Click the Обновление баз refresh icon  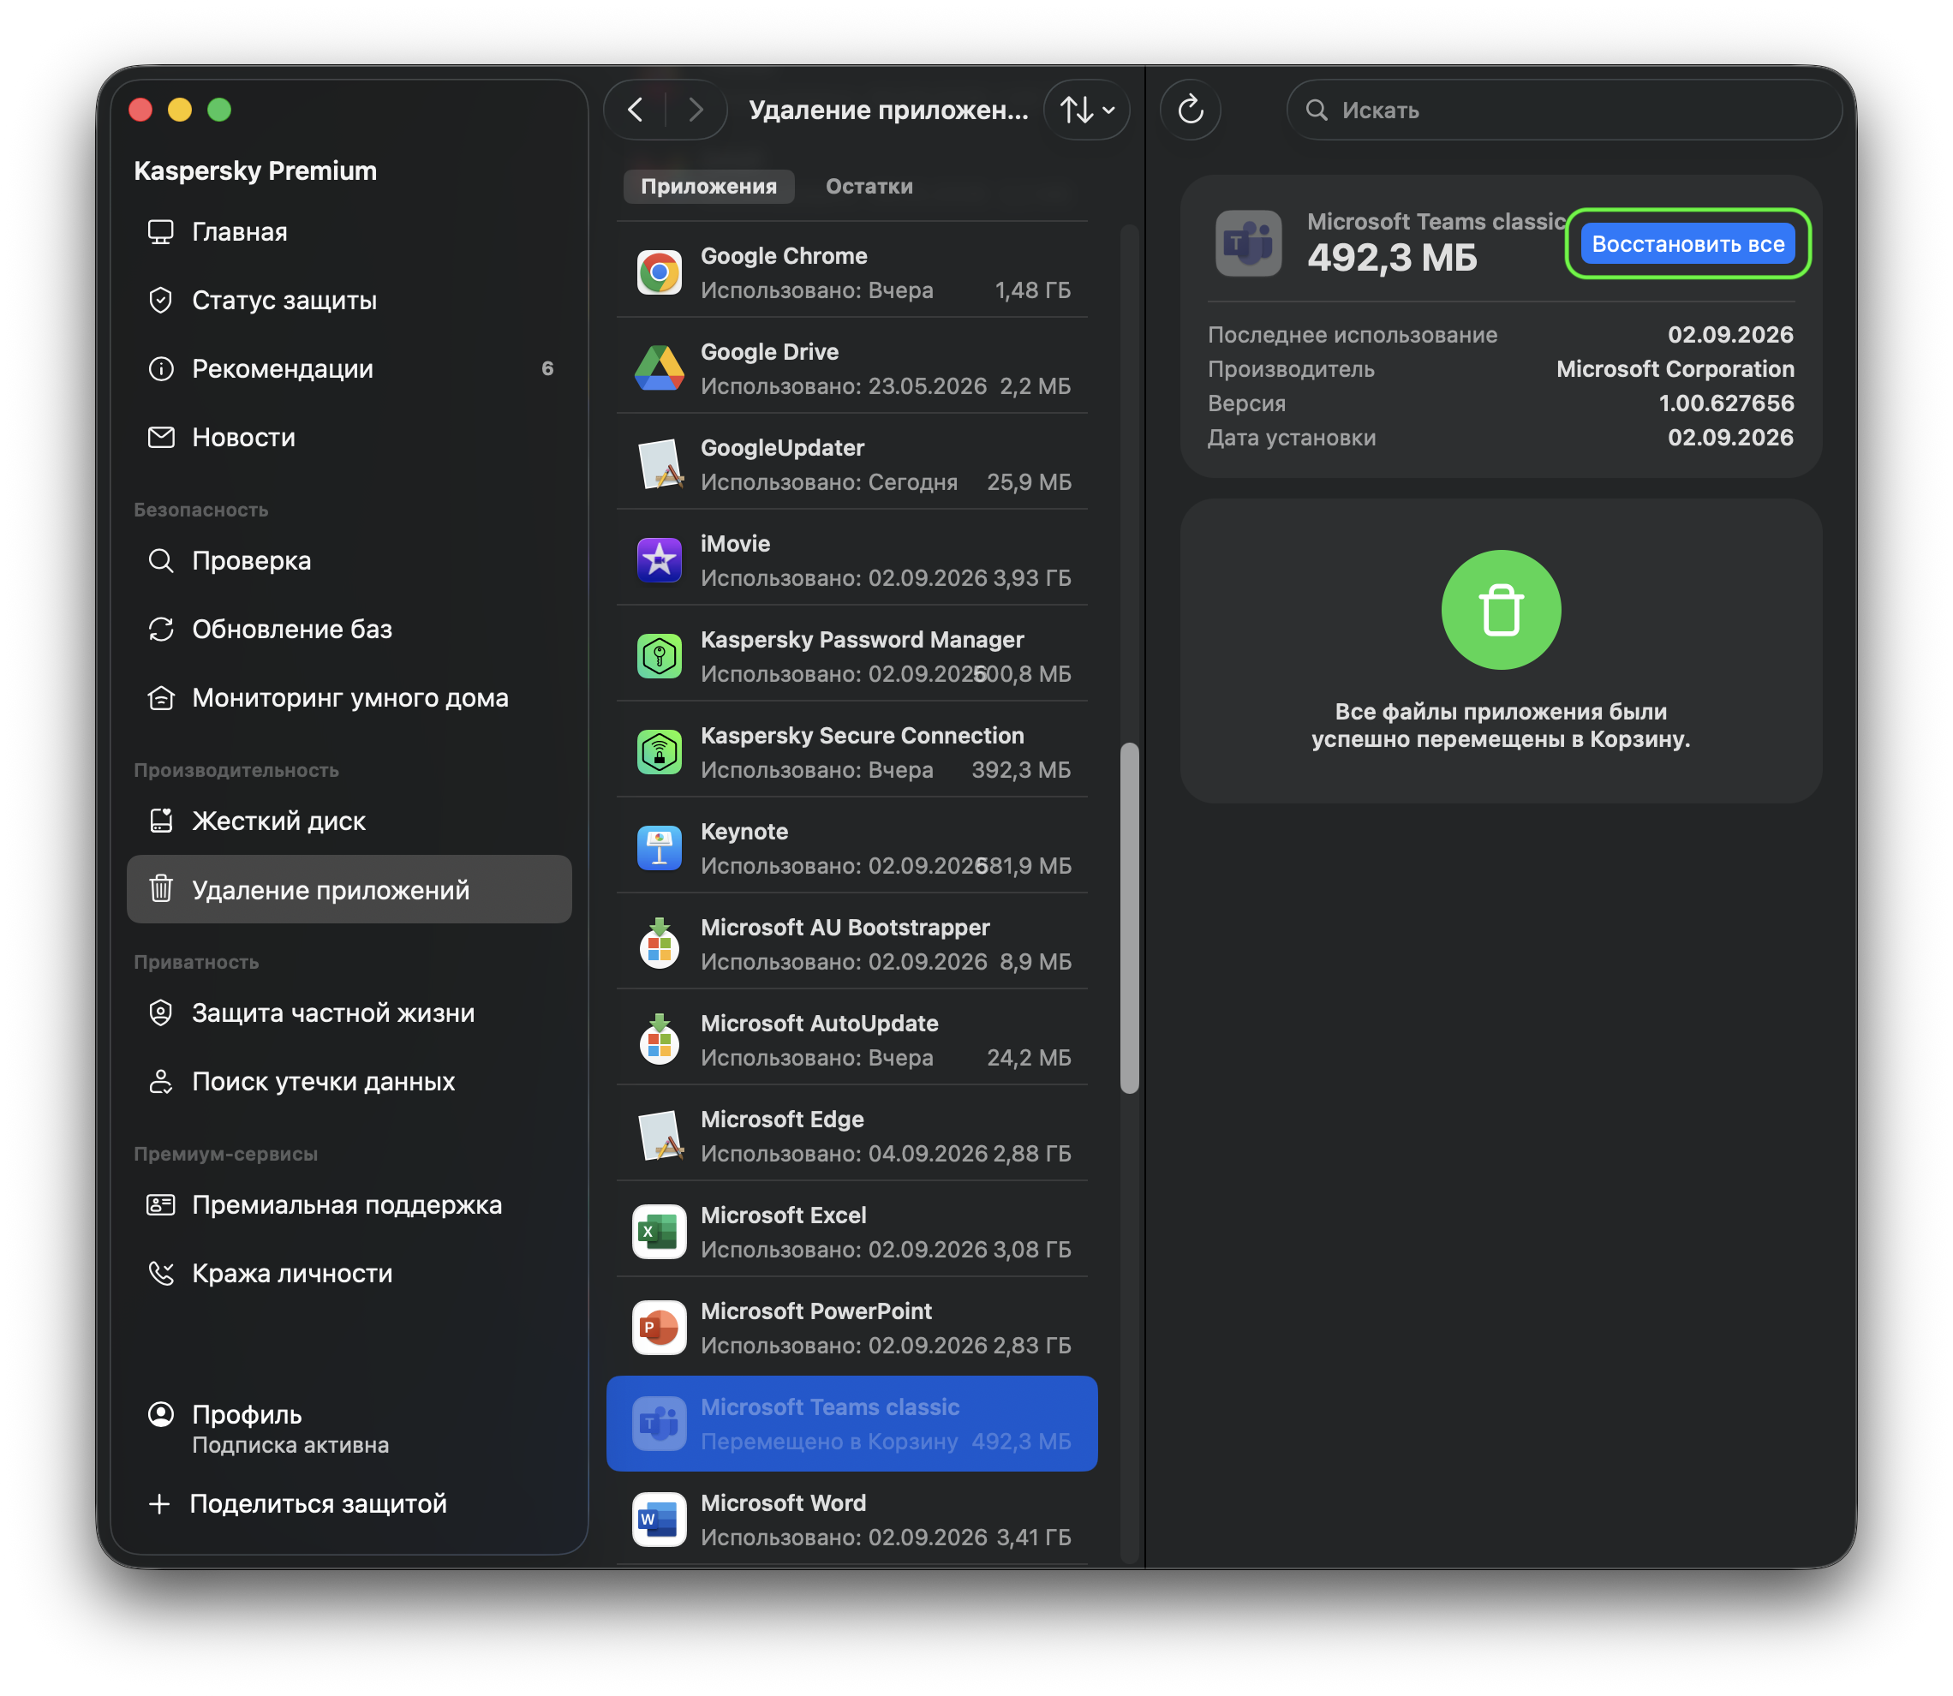pyautogui.click(x=161, y=630)
